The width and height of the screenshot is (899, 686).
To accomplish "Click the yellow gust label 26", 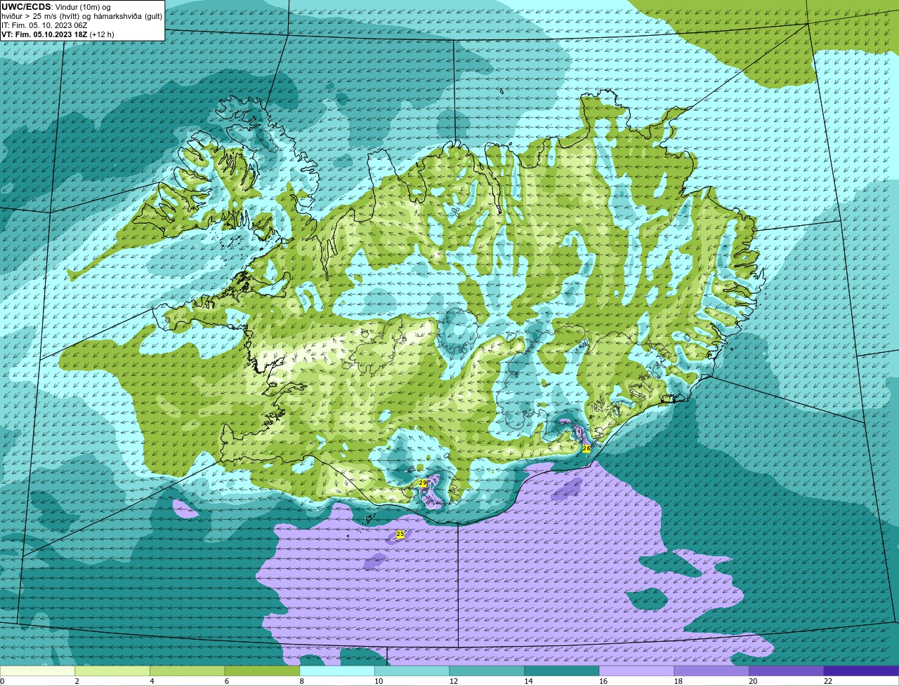I will [x=586, y=448].
